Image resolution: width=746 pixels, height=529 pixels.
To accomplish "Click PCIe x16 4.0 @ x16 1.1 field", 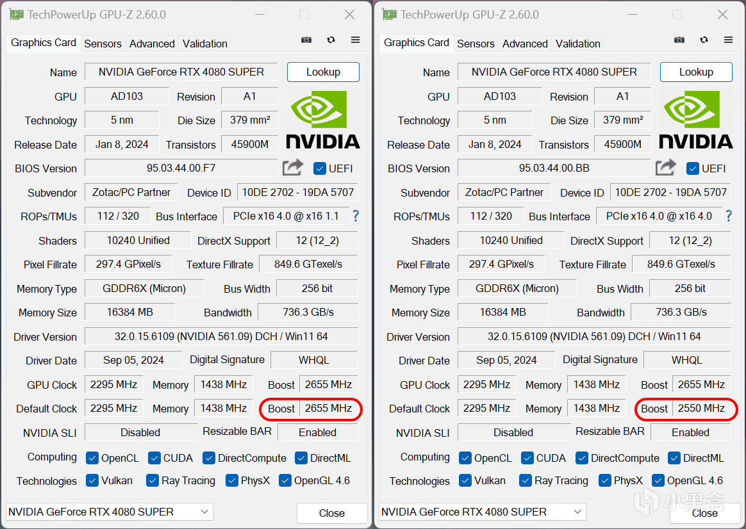I will click(286, 216).
